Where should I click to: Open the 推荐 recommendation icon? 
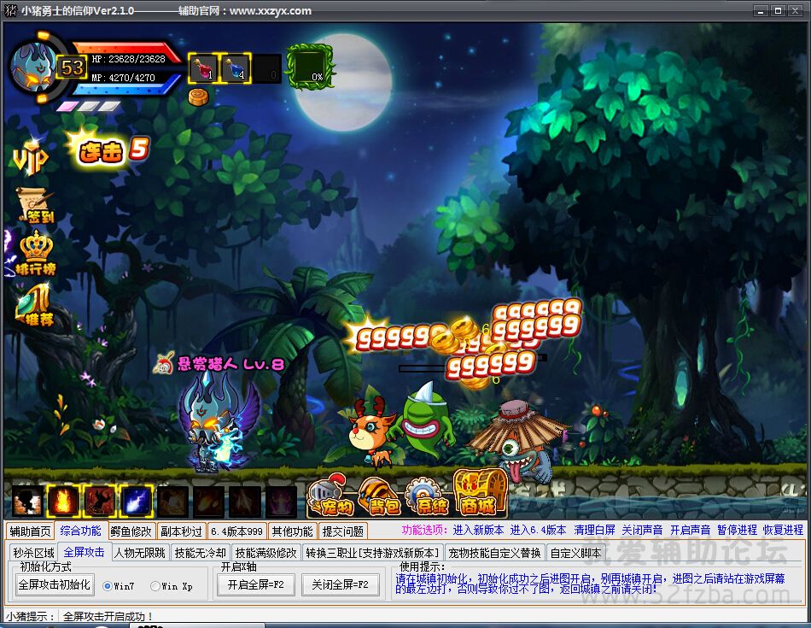(33, 306)
